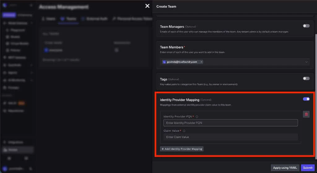Disable the Identity Provider Mapping toggle
Image resolution: width=317 pixels, height=173 pixels.
[x=306, y=99]
